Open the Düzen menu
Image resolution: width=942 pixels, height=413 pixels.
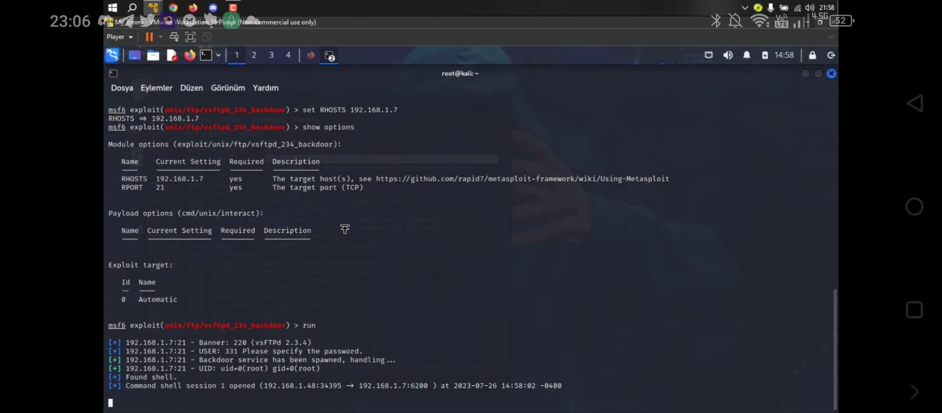tap(191, 88)
